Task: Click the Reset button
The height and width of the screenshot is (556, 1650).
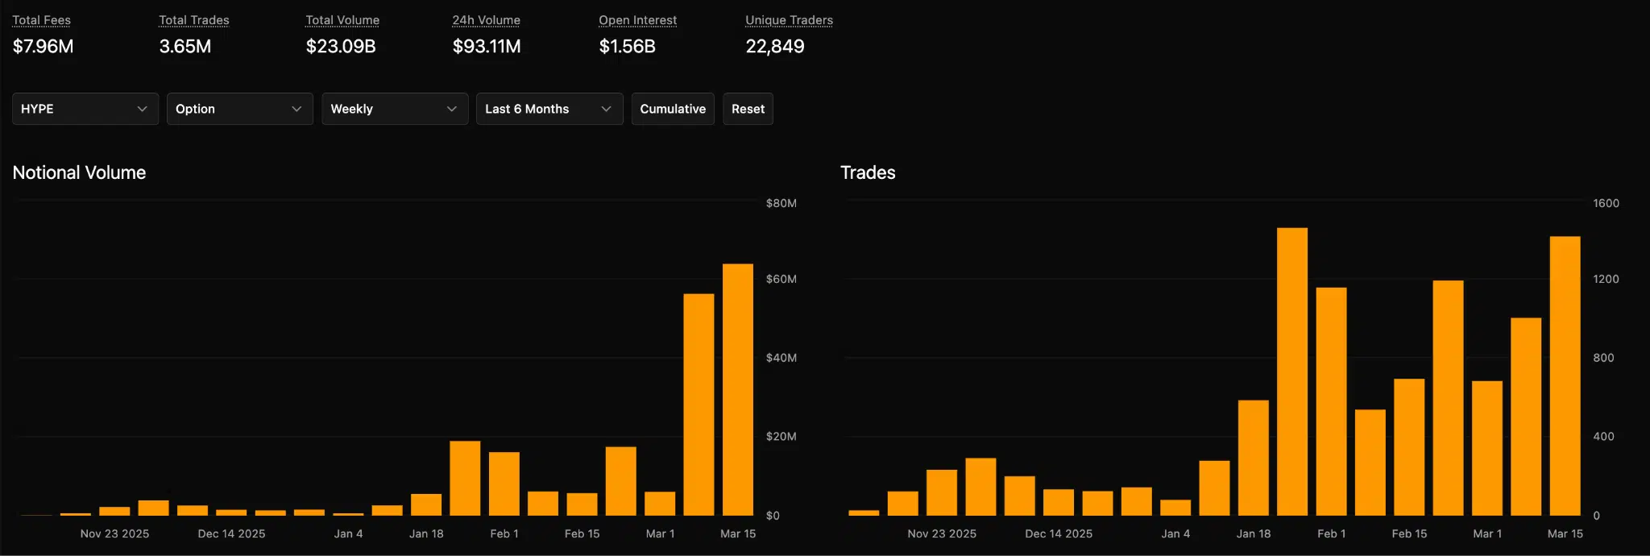Action: tap(748, 109)
